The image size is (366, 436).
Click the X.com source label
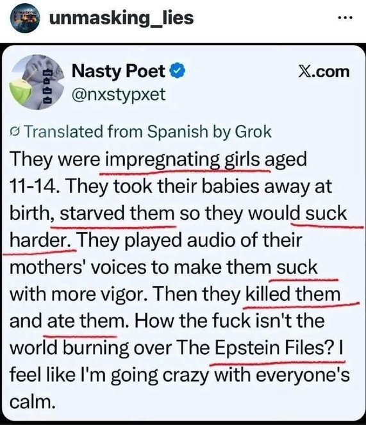324,71
